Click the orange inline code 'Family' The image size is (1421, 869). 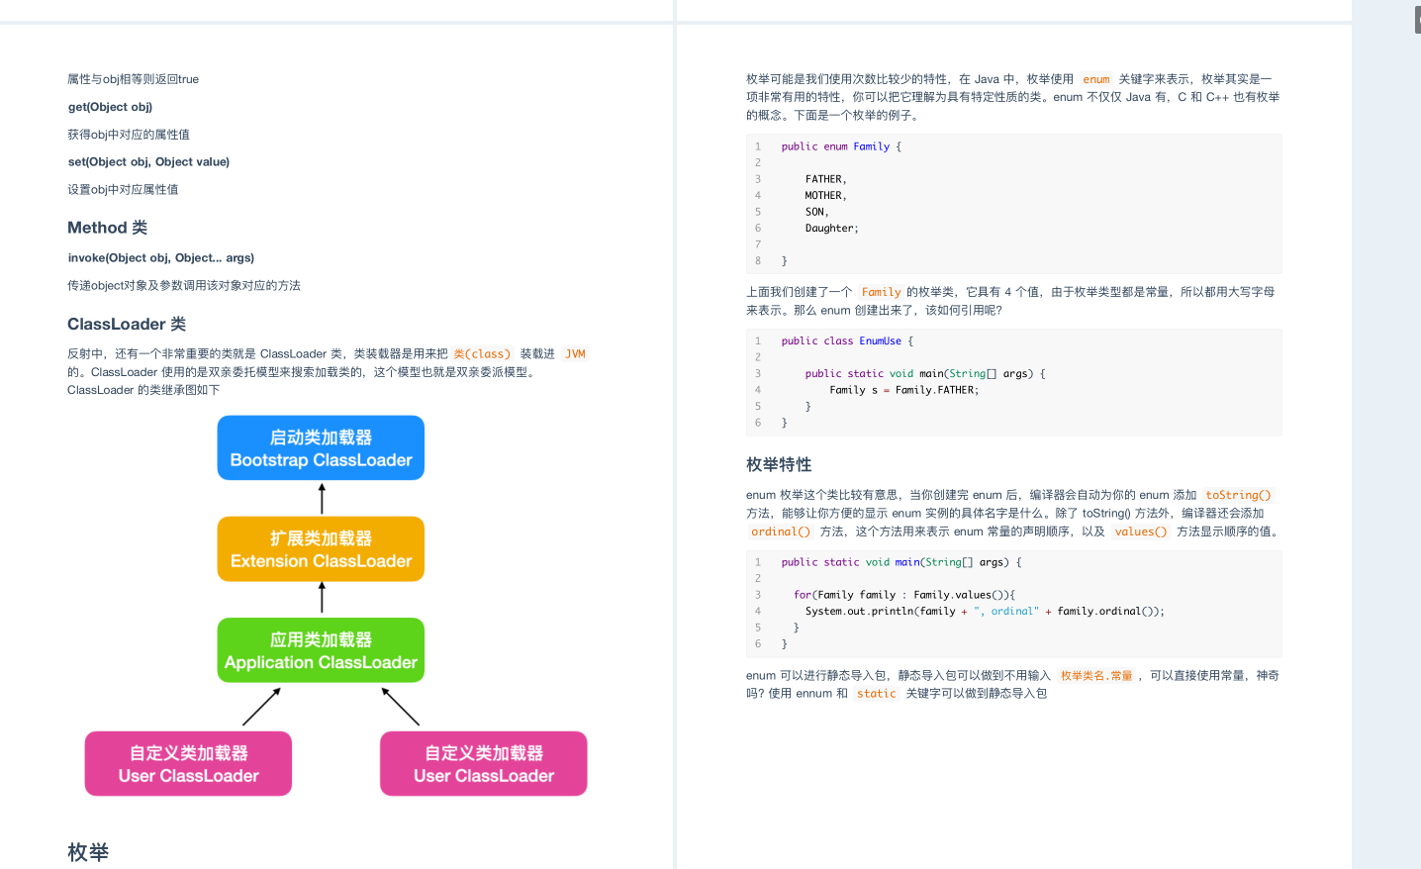(x=881, y=292)
